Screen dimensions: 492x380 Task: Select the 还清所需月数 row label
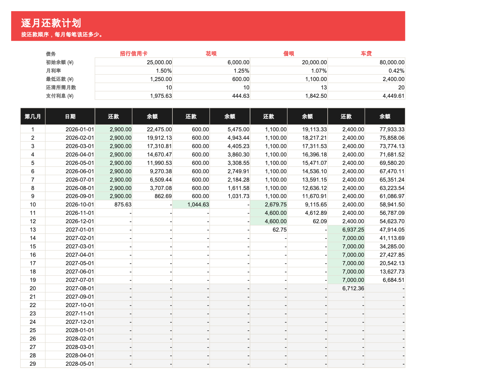coord(61,87)
